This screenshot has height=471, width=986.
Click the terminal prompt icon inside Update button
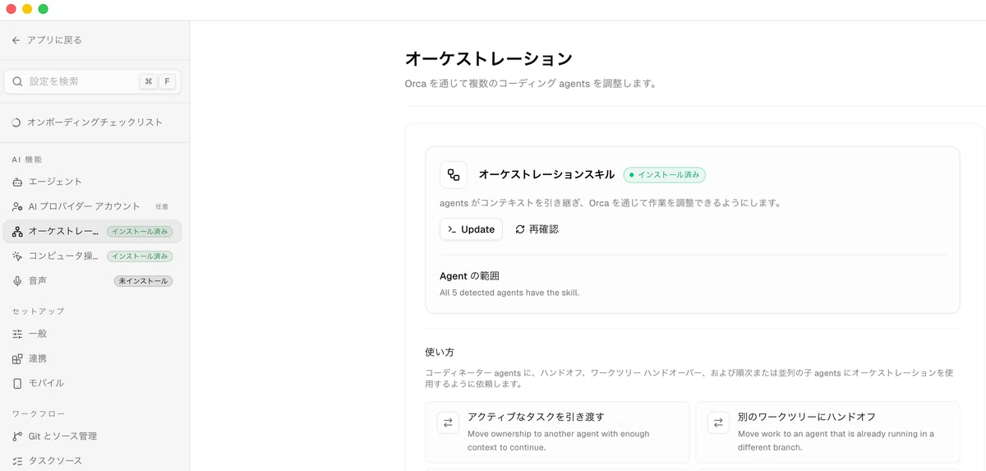pyautogui.click(x=452, y=229)
